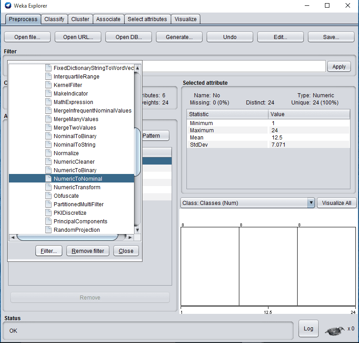Click the file icon beside PartitionedMultiFilter
359x343 pixels.
(48, 204)
